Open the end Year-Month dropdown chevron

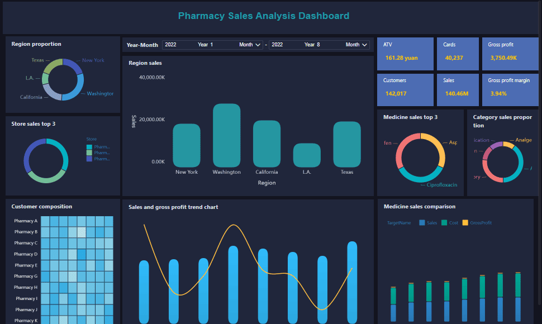[x=364, y=45]
